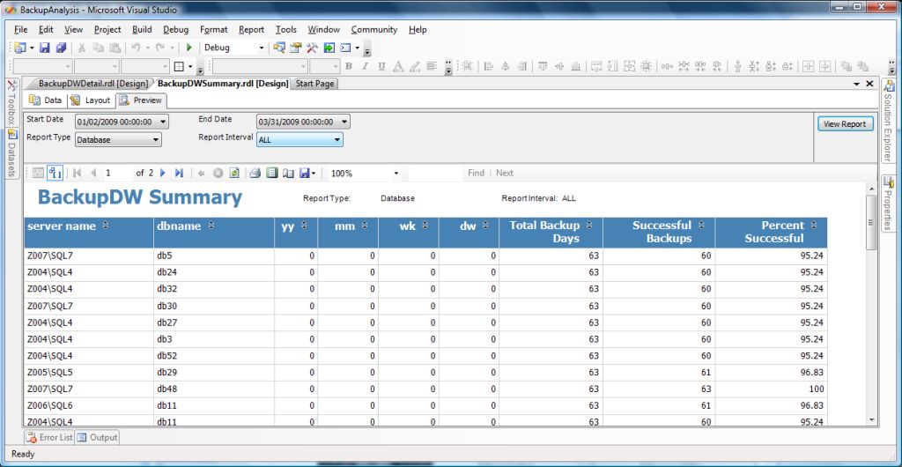Click the Export disk icon in report toolbar
This screenshot has height=467, width=902.
point(304,174)
